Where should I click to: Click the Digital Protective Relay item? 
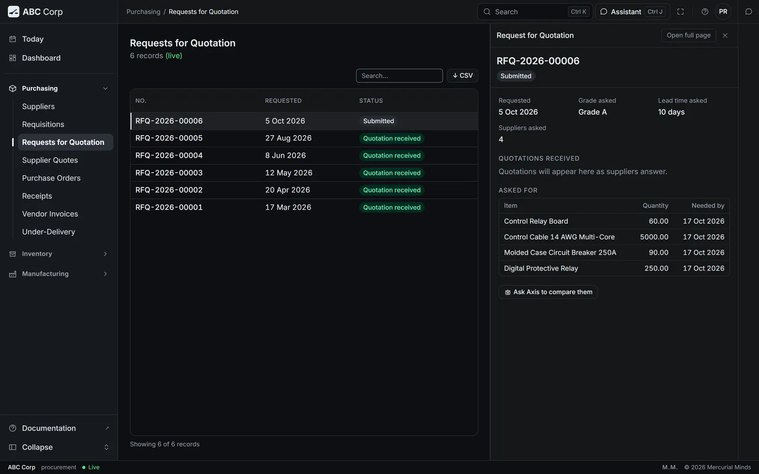tap(614, 268)
